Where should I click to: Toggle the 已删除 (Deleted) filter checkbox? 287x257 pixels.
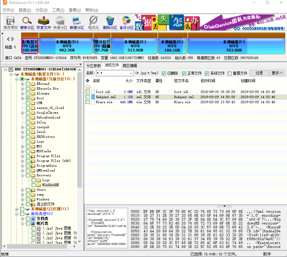click(164, 73)
